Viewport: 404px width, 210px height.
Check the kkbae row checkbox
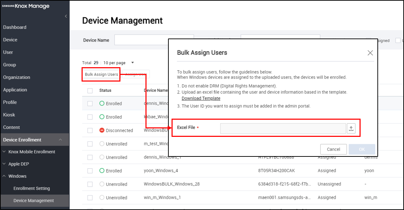click(x=90, y=117)
